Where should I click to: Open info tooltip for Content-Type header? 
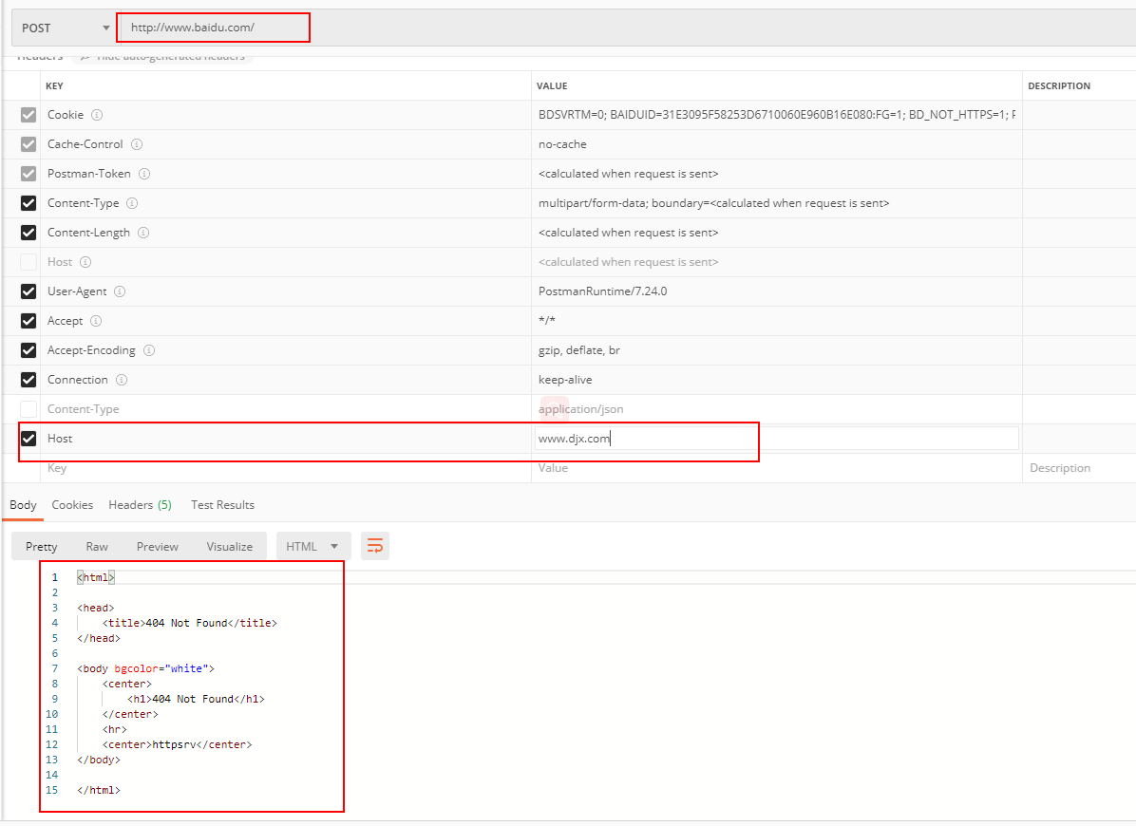coord(132,203)
